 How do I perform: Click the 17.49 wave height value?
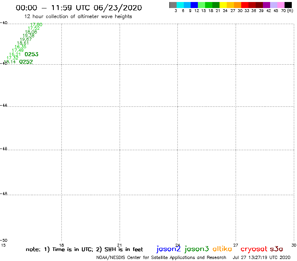tap(18, 50)
